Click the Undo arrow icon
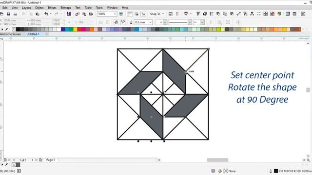 (46, 14)
